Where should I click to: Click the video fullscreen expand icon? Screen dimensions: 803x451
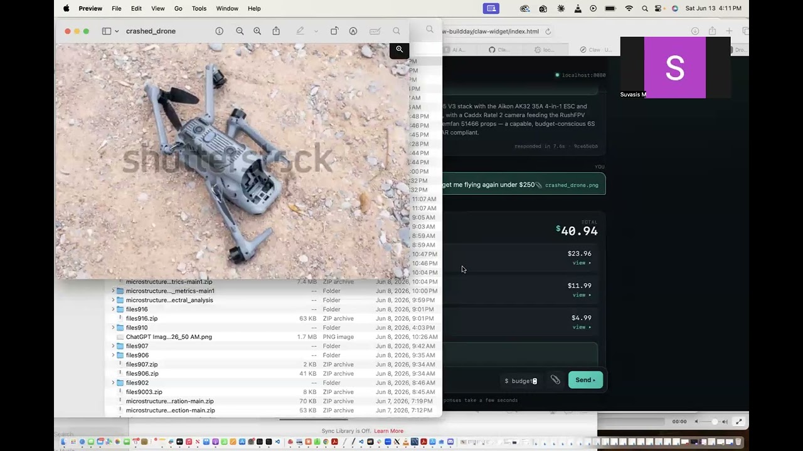click(x=739, y=422)
